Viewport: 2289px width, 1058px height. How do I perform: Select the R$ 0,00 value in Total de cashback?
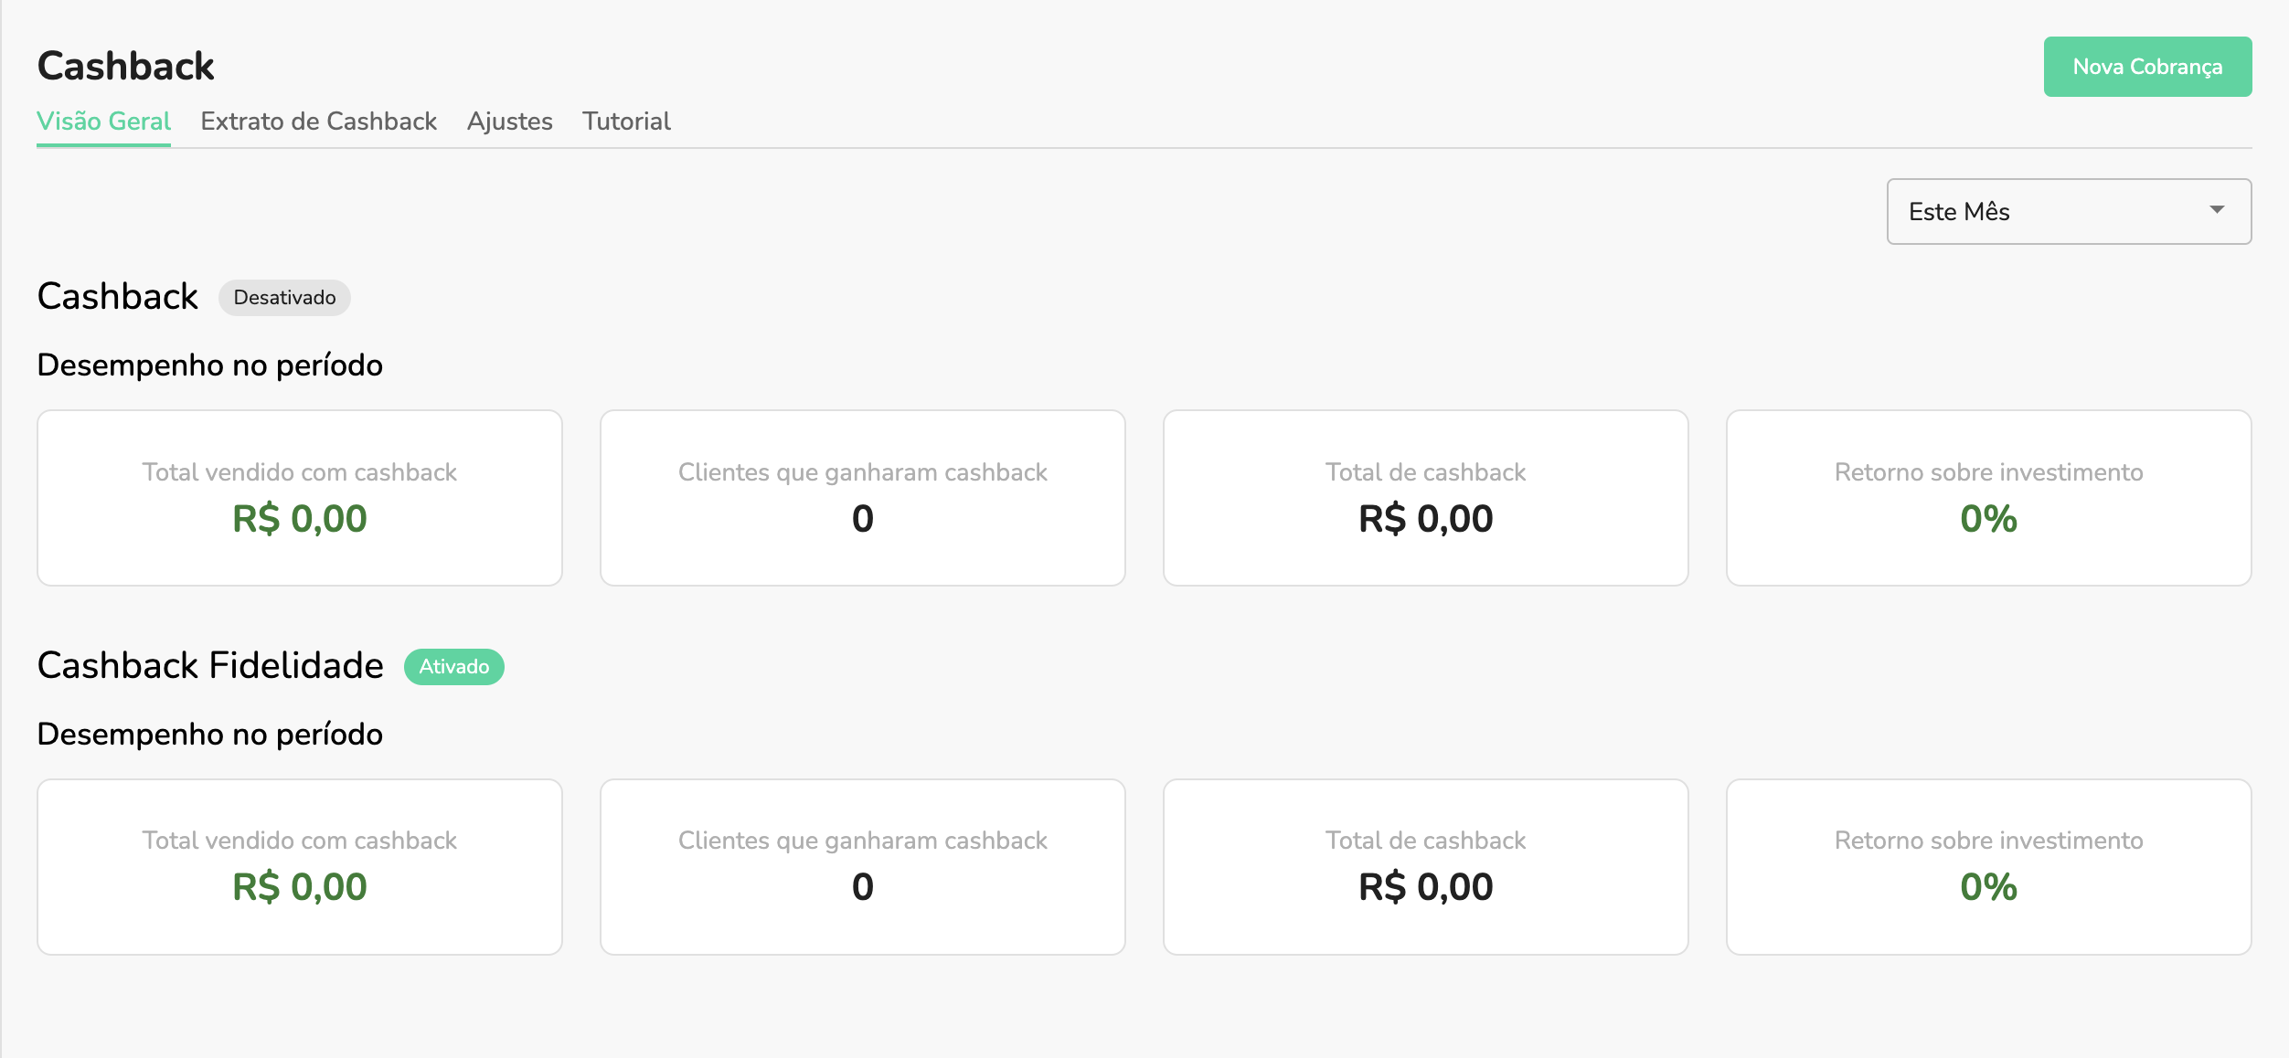coord(1425,518)
